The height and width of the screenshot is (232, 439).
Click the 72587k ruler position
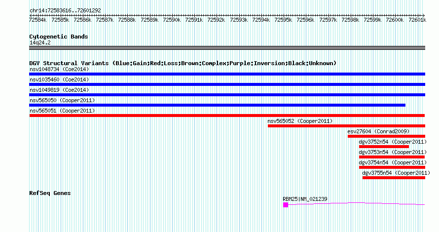(x=105, y=20)
